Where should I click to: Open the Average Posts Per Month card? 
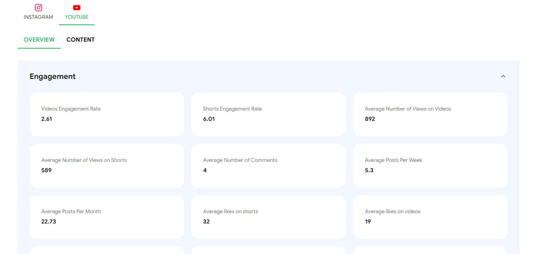tap(107, 217)
